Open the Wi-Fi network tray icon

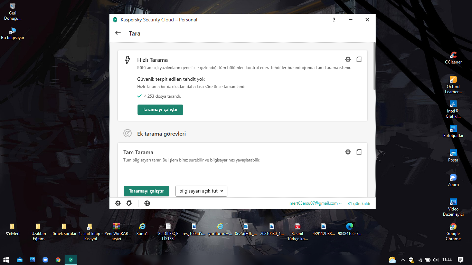tap(420, 260)
